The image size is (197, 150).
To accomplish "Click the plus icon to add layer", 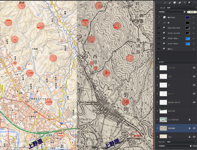I will click(158, 59).
